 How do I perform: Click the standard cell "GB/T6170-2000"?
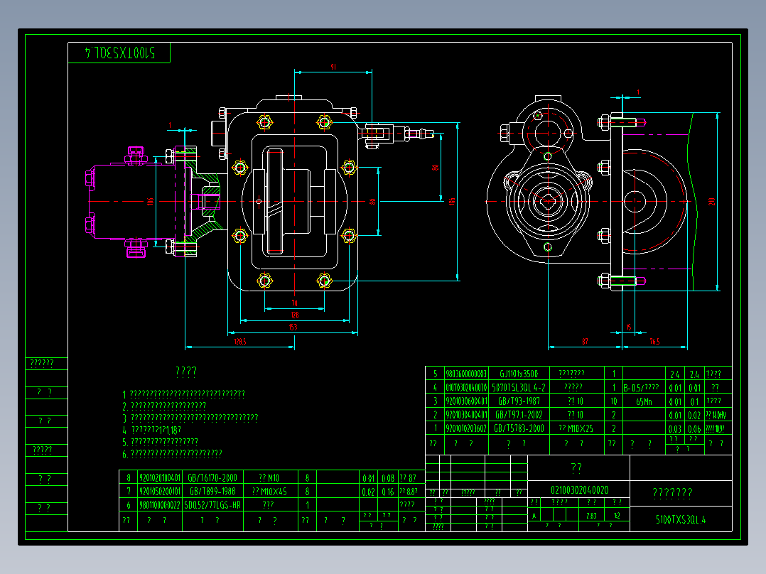[212, 478]
